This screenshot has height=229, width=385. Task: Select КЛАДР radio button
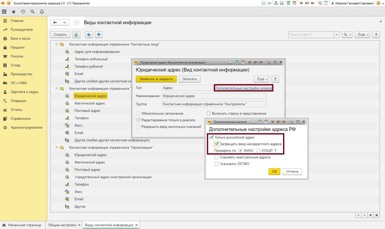258,150
